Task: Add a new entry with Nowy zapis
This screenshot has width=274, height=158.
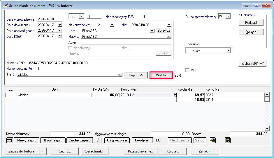Action: pyautogui.click(x=27, y=140)
